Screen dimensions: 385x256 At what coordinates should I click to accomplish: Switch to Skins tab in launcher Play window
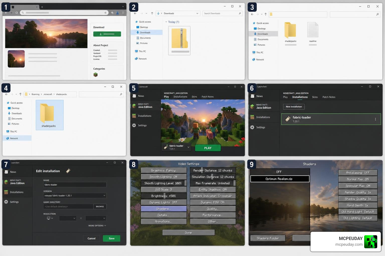tap(194, 97)
